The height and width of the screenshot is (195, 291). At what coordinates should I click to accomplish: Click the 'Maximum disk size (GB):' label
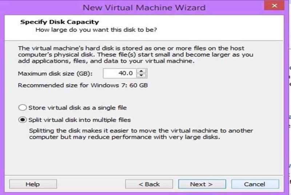(x=55, y=73)
